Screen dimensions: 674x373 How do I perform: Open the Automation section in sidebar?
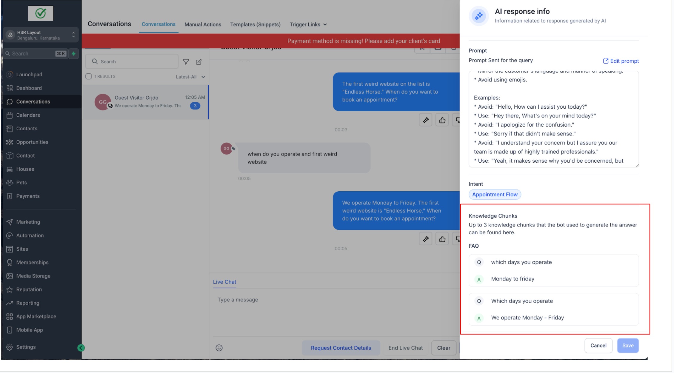pos(30,235)
